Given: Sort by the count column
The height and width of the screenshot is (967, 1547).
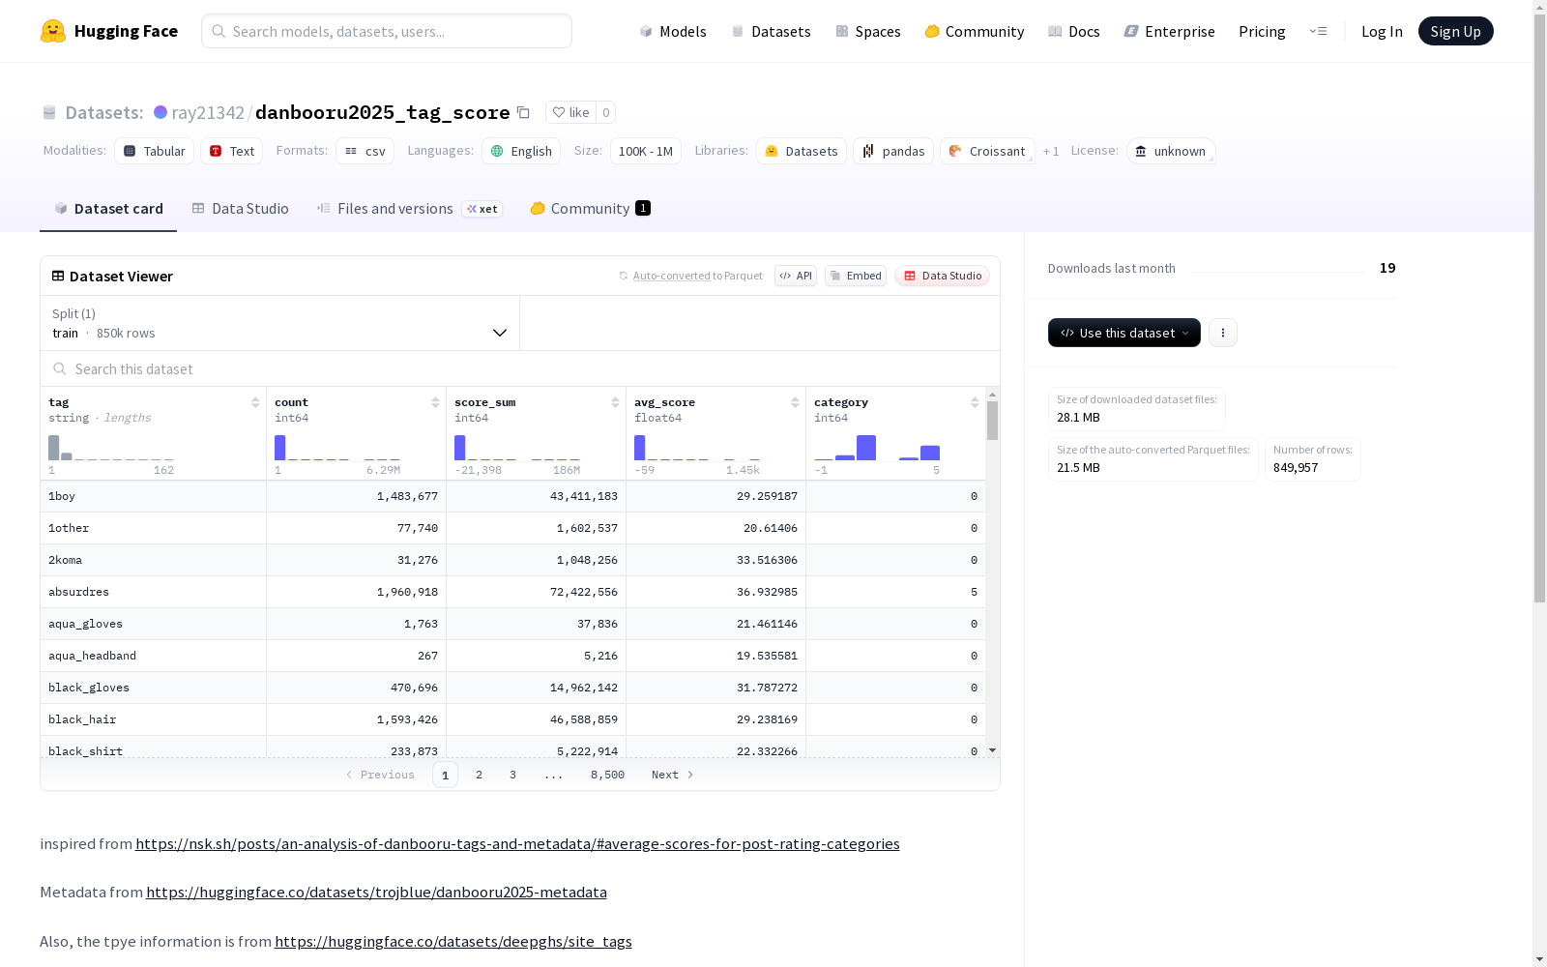Looking at the screenshot, I should (435, 402).
